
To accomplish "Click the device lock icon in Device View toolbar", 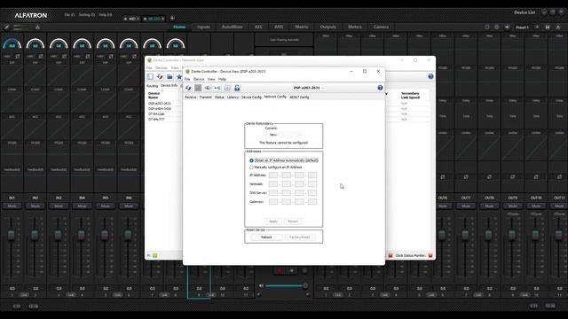I will (237, 88).
